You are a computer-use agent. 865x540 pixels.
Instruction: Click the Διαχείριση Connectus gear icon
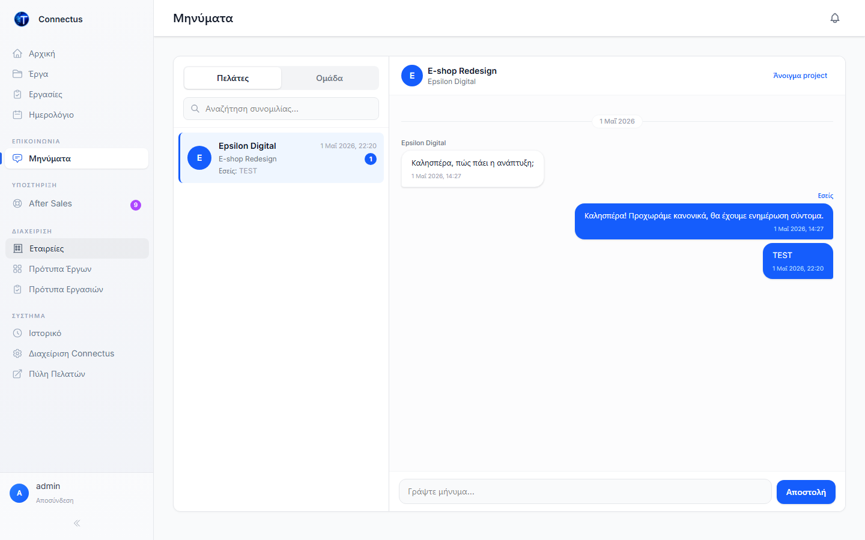17,353
